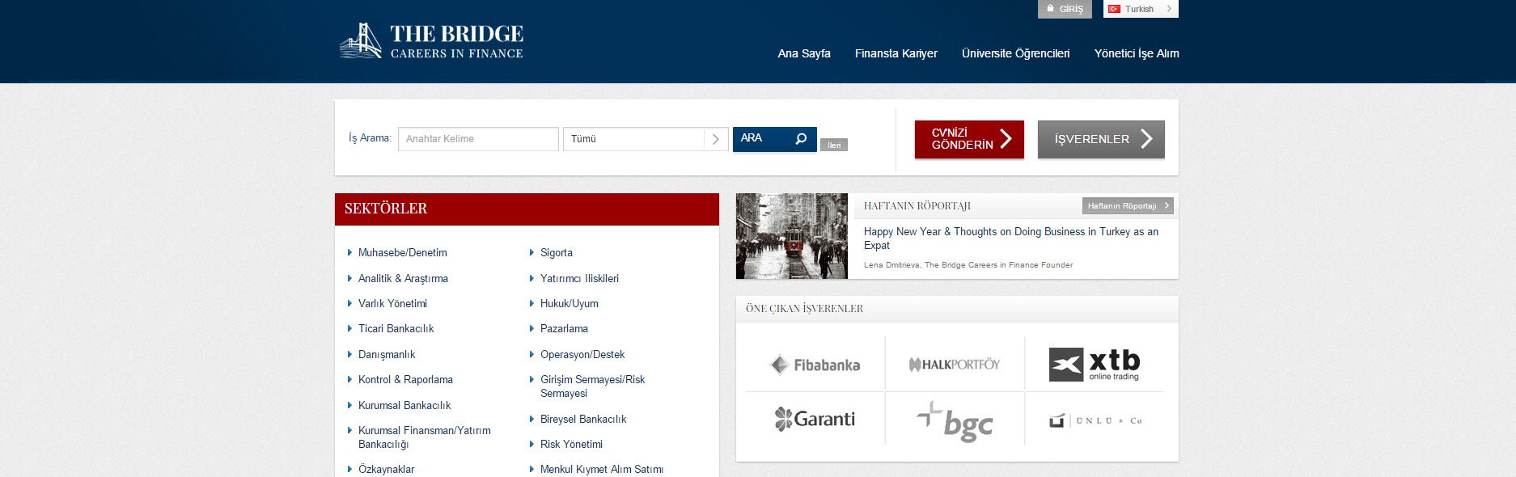Open the Garanti employer logo
This screenshot has width=1516, height=477.
pyautogui.click(x=815, y=419)
